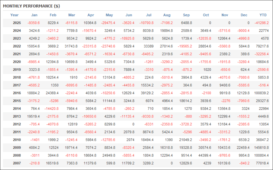Click the Monthly Performance ($) title
The image size is (273, 170).
[x=31, y=6]
